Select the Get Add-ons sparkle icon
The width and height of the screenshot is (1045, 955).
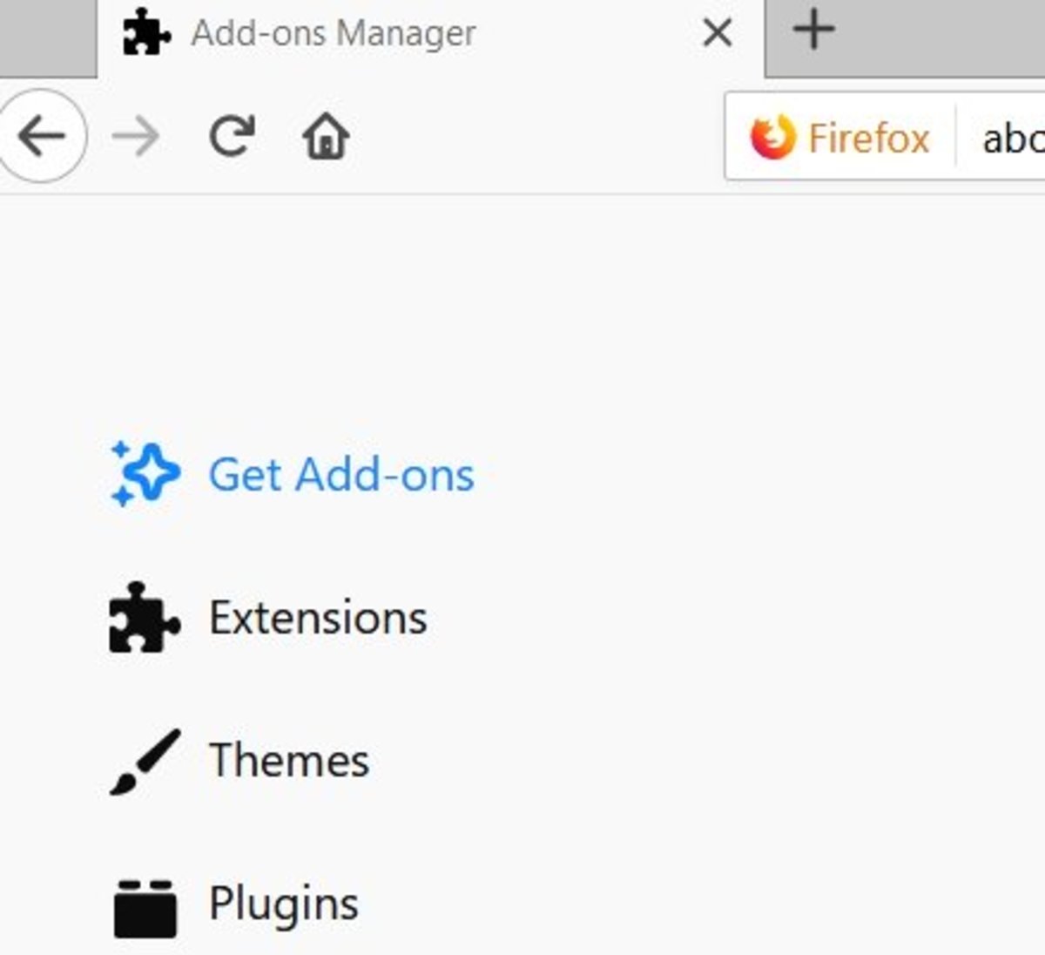145,472
